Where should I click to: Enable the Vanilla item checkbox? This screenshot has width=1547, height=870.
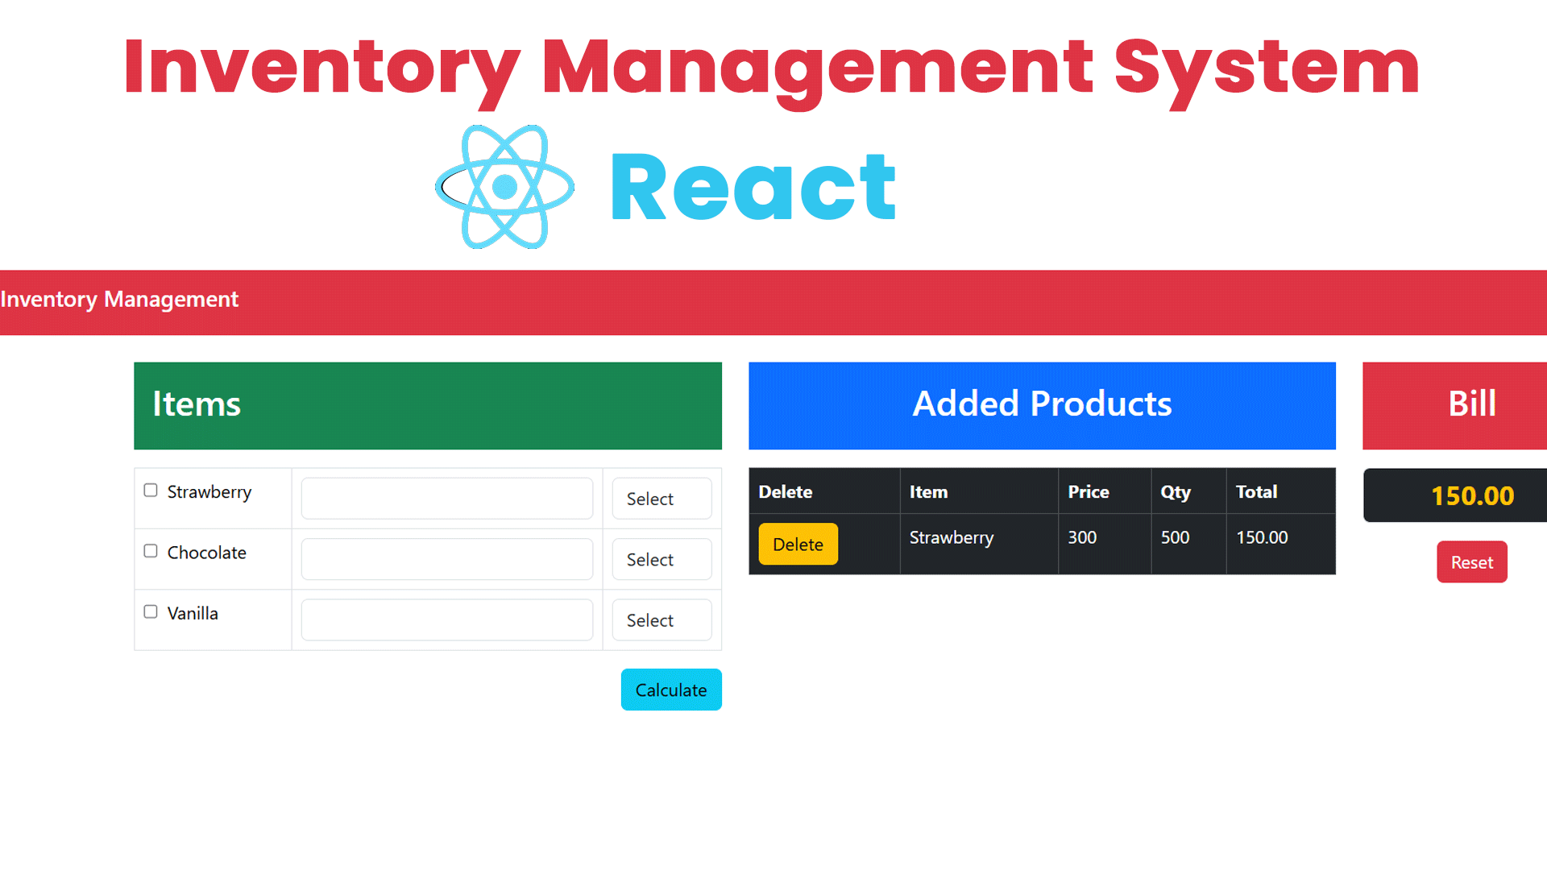tap(150, 611)
